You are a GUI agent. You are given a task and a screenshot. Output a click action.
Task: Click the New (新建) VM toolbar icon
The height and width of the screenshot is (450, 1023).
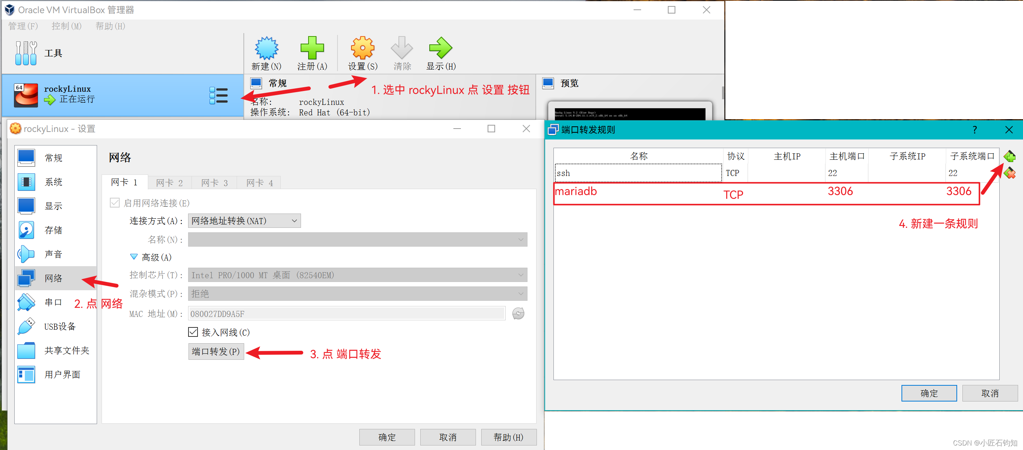pyautogui.click(x=266, y=48)
